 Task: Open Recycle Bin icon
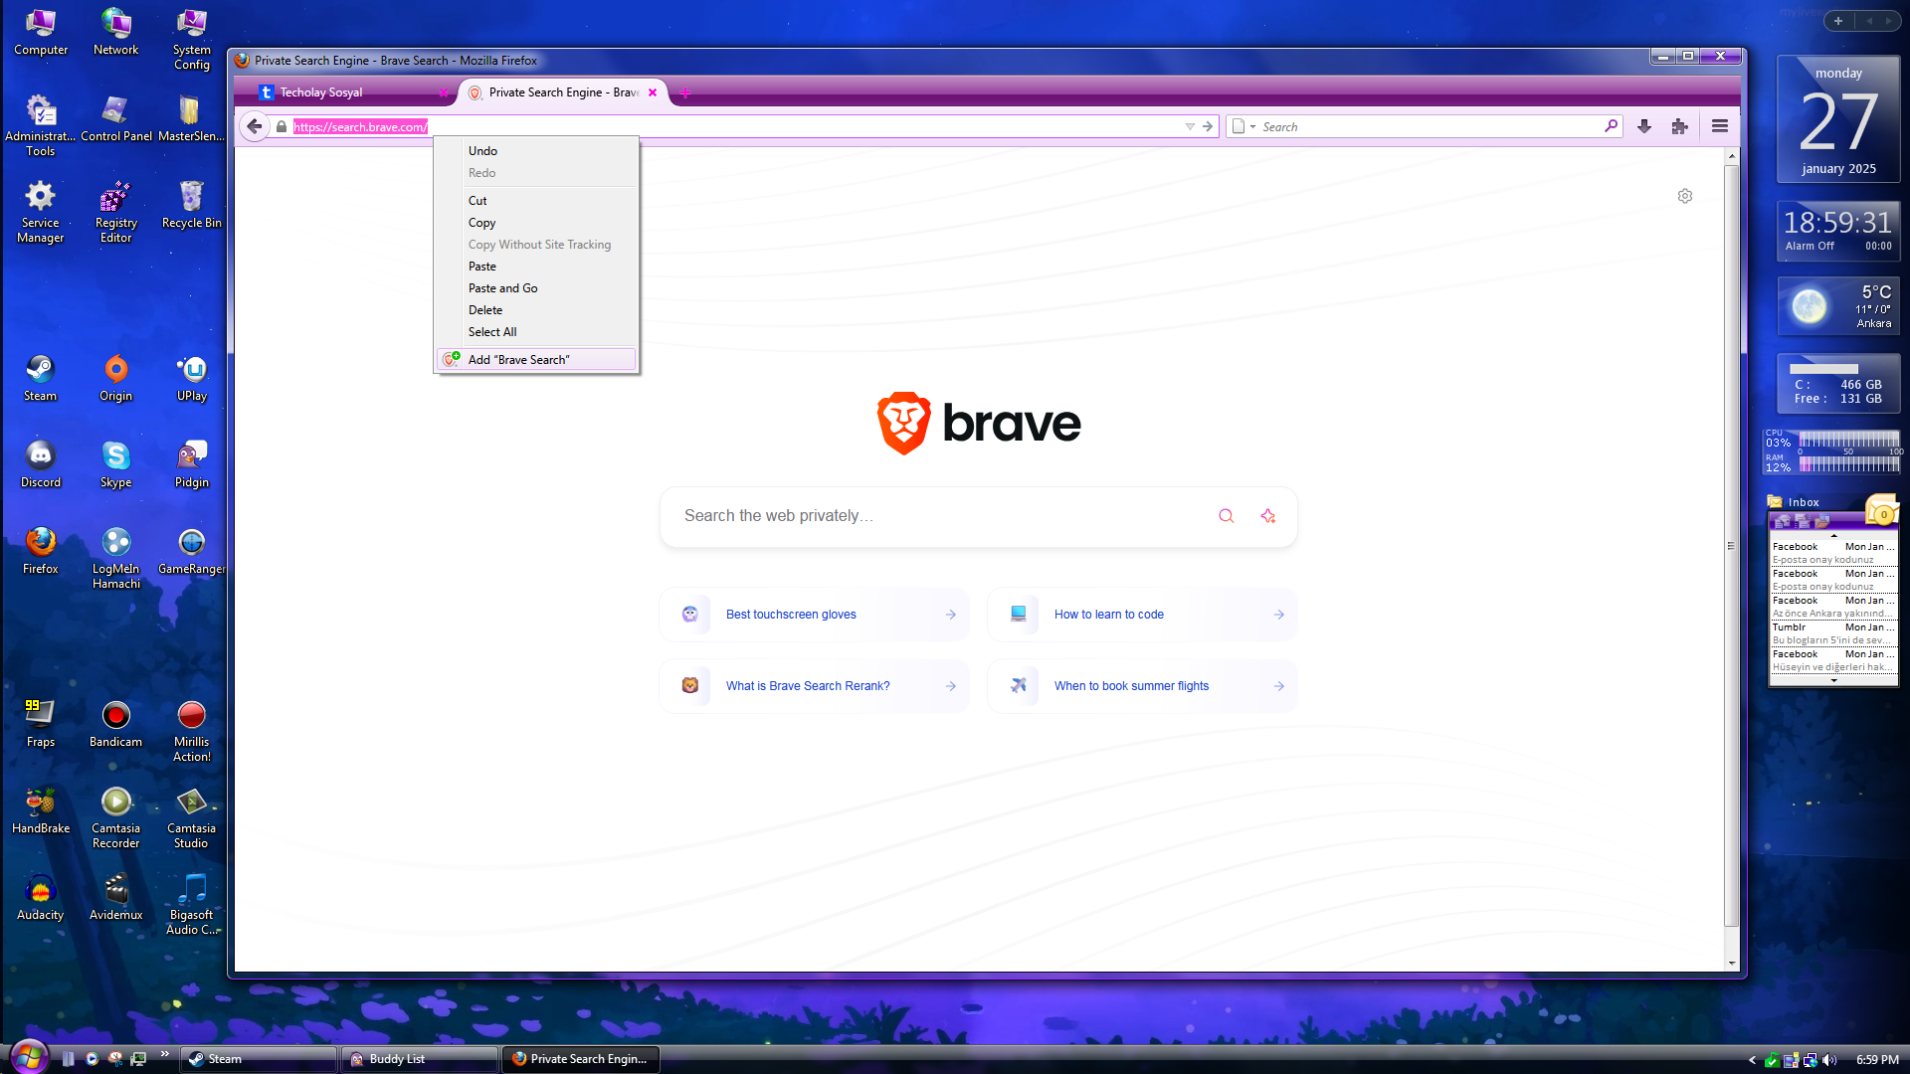click(192, 206)
